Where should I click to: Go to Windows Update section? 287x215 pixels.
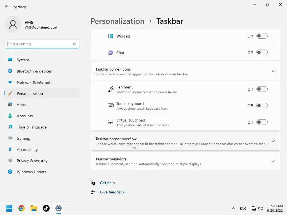[32, 172]
